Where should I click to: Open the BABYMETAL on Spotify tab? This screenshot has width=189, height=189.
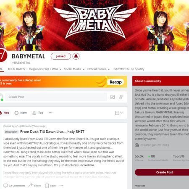tap(129, 69)
